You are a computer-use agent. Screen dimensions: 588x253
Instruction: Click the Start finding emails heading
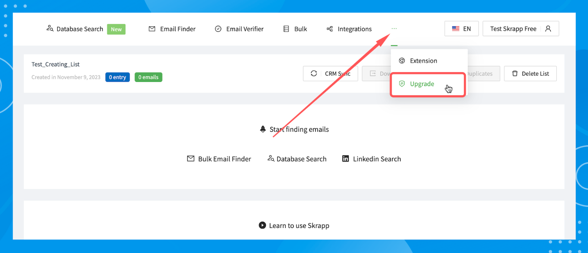[299, 130]
